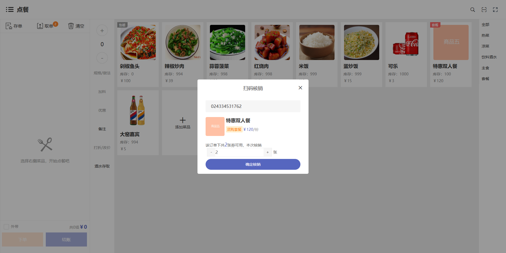Open the hamburger menu icon
Viewport: 506px width, 253px height.
tap(9, 10)
